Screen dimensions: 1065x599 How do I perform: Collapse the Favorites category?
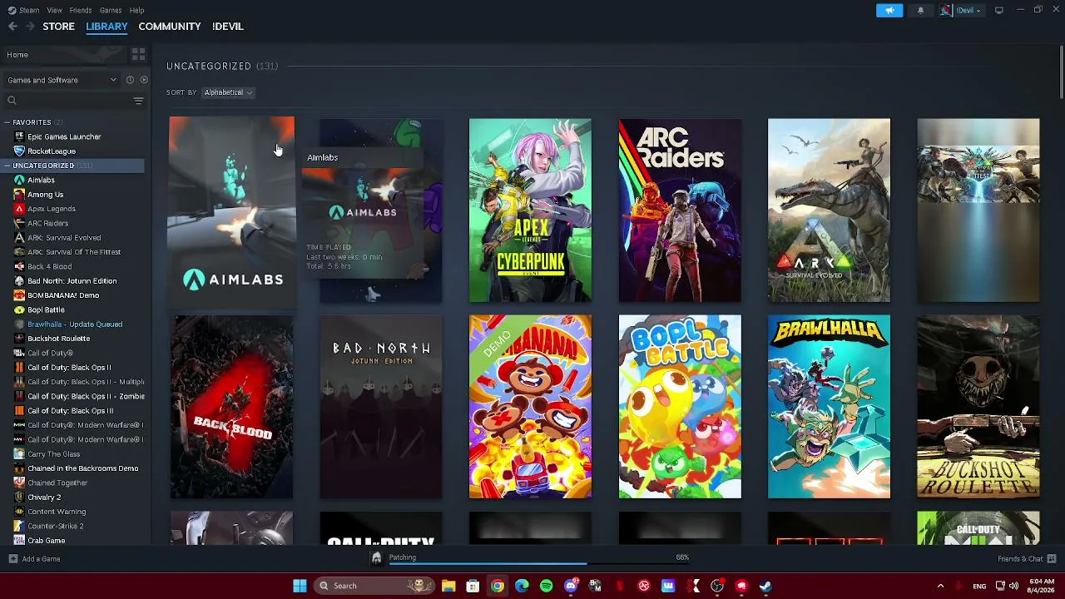click(x=7, y=122)
